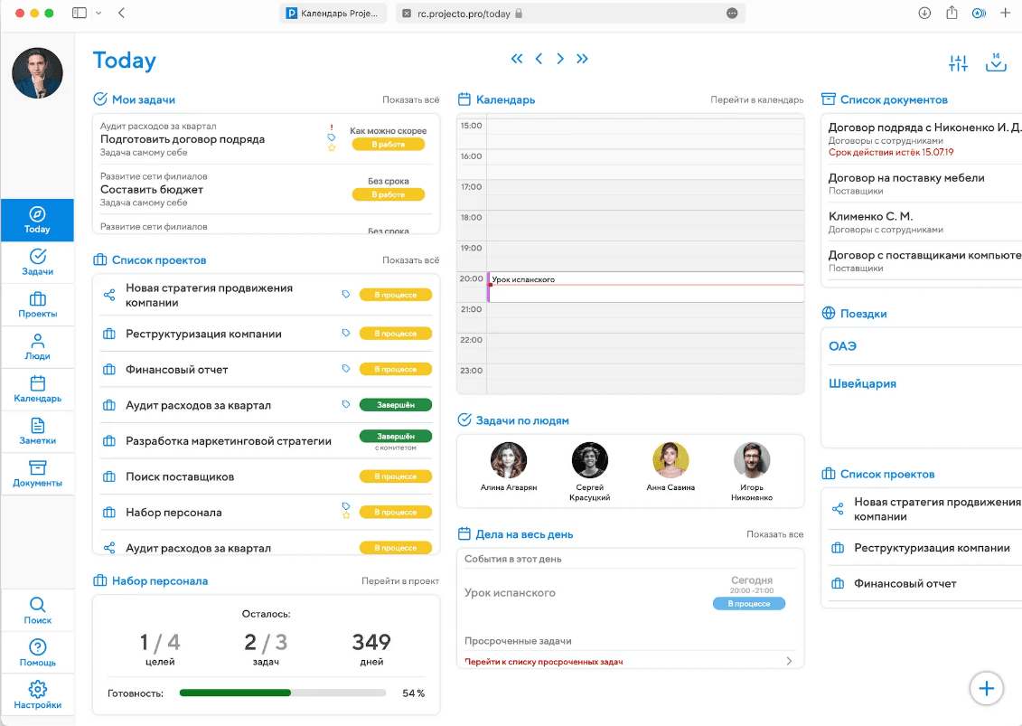Click Показать все for Дела на весь день
The height and width of the screenshot is (726, 1022).
[x=775, y=534]
